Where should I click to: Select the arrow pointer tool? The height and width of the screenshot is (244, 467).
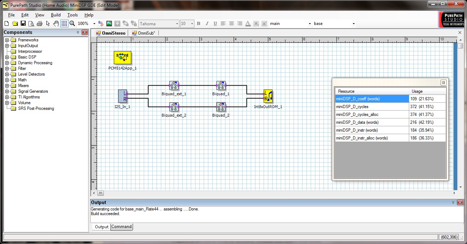click(48, 24)
